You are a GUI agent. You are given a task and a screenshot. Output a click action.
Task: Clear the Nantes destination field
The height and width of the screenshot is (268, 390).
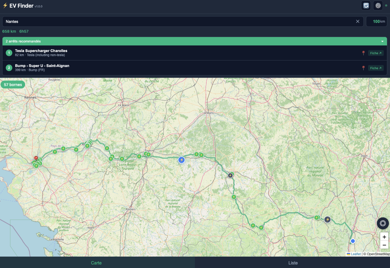358,21
